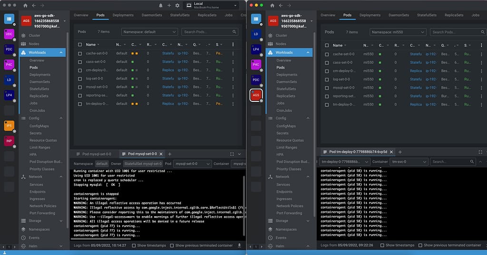Viewport: 487px width, 255px height.
Task: Download logs using the left window download icon
Action: [239, 246]
